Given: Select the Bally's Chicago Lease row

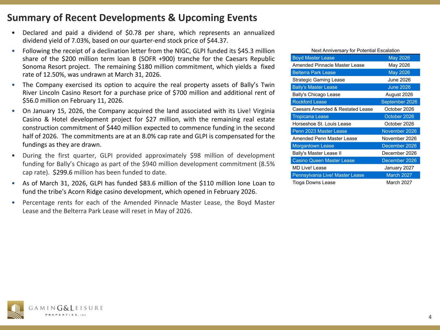Looking at the screenshot, I should pyautogui.click(x=355, y=94).
